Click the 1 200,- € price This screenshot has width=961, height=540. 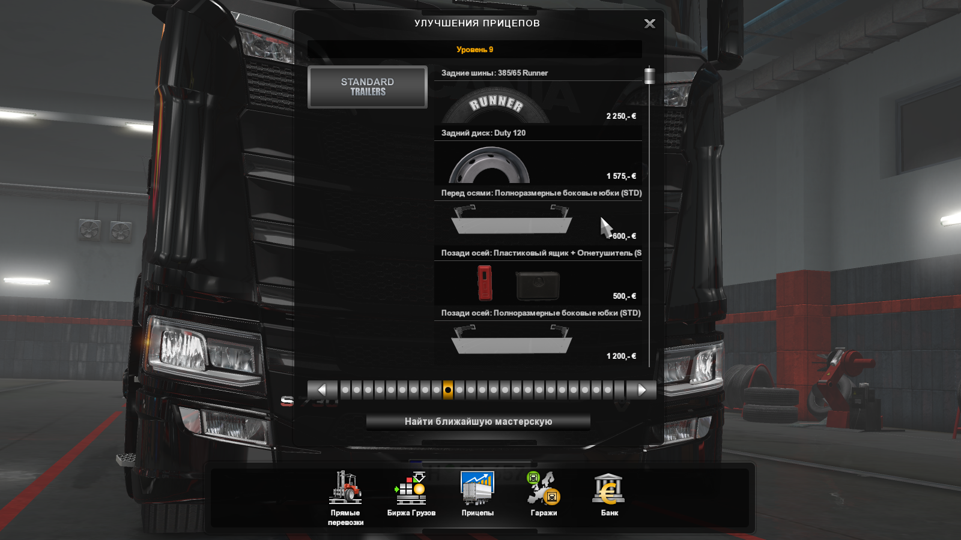click(621, 356)
